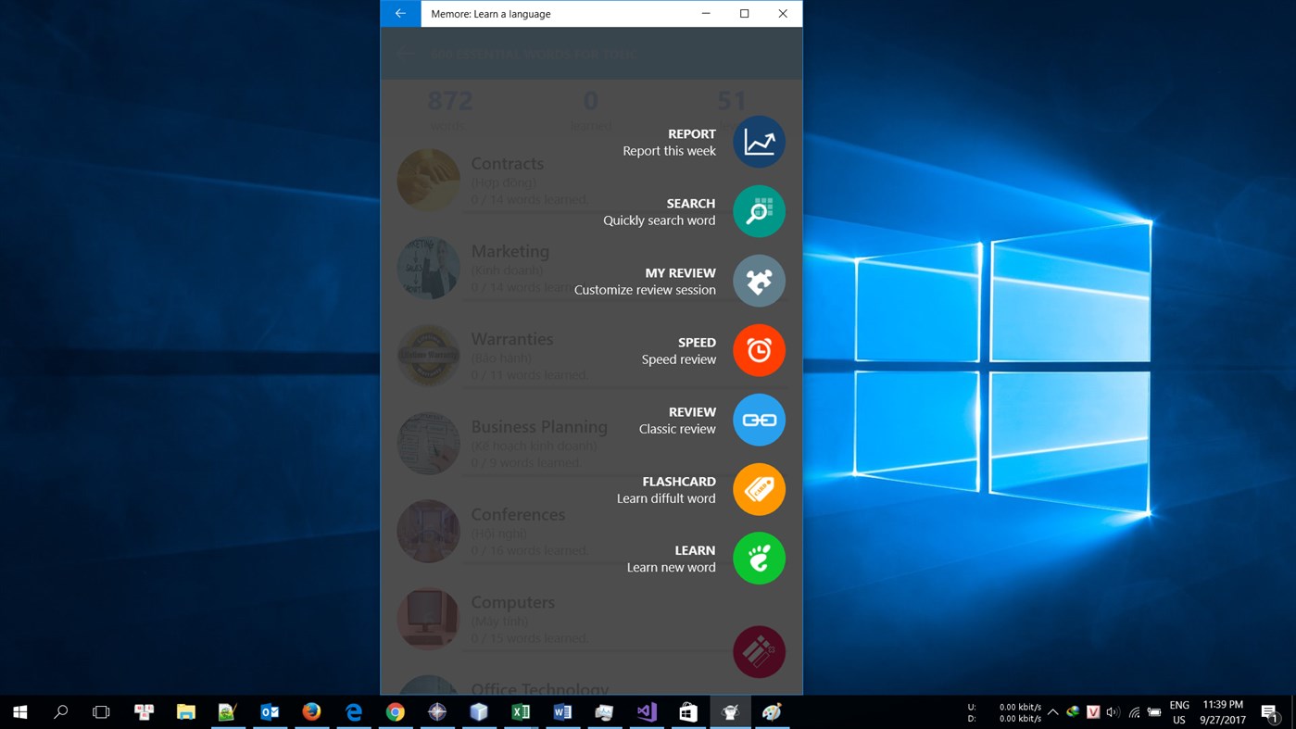1296x729 pixels.
Task: Open the Action Center notifications icon
Action: click(x=1270, y=712)
